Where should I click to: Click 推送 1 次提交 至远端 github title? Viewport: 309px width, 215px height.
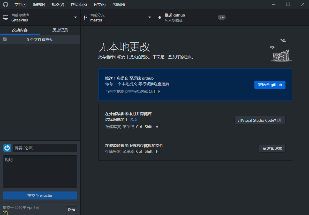(129, 78)
